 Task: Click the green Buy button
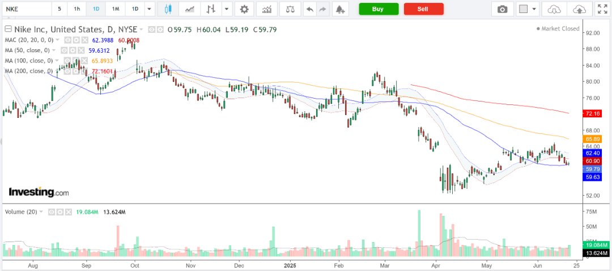pos(379,9)
